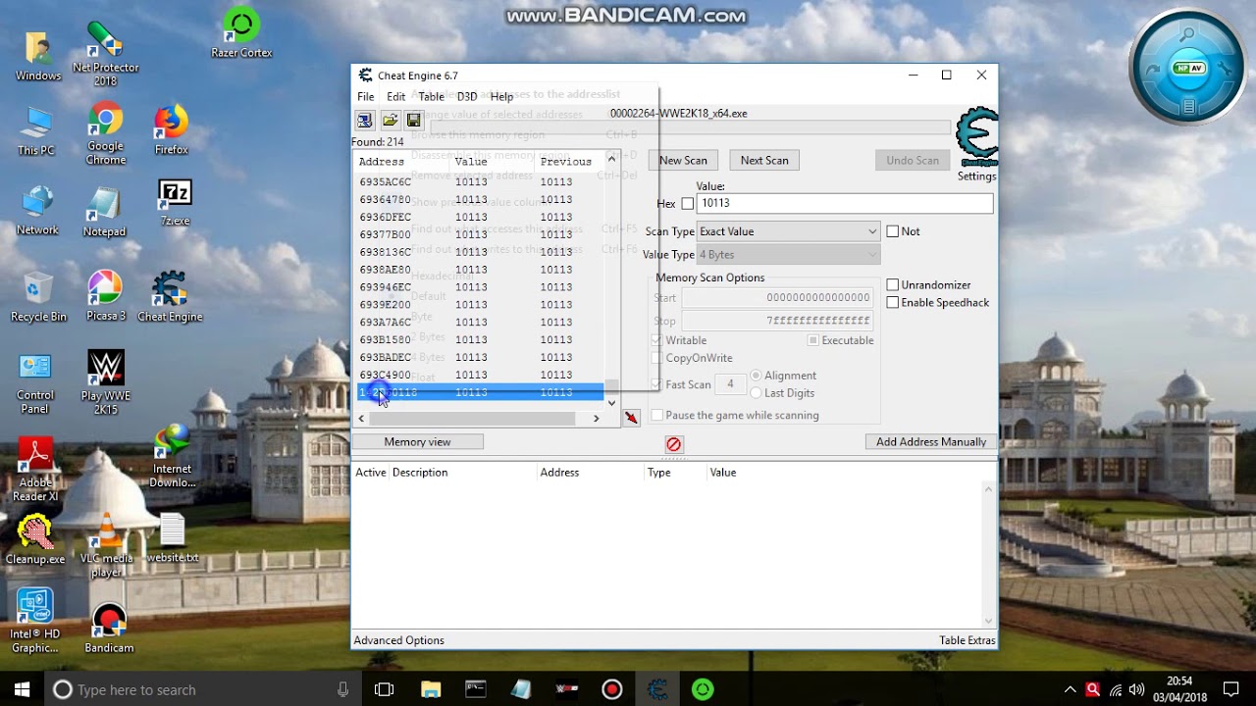Open the Value Type dropdown
Image resolution: width=1256 pixels, height=706 pixels.
788,255
